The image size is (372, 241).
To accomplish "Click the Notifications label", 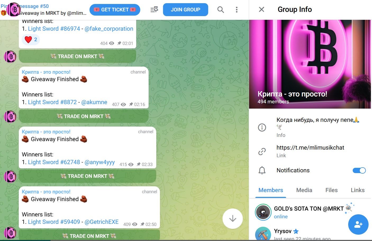I will point(293,170).
